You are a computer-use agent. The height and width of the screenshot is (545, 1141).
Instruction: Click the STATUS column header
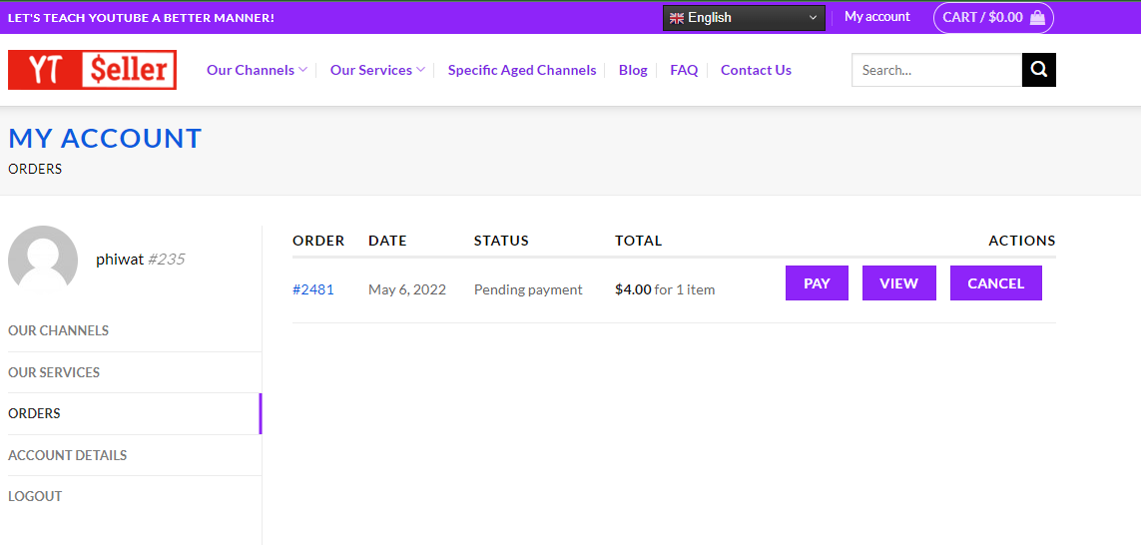point(501,241)
